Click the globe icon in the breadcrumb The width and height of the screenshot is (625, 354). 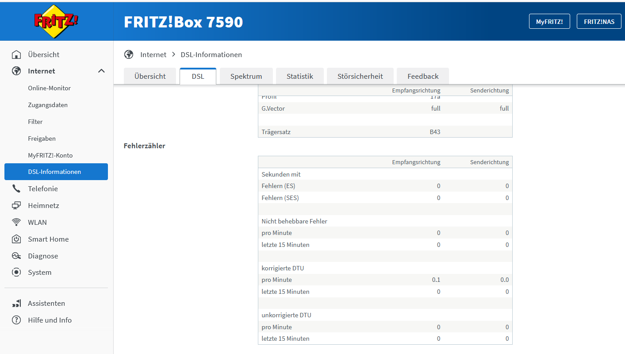[x=129, y=54]
